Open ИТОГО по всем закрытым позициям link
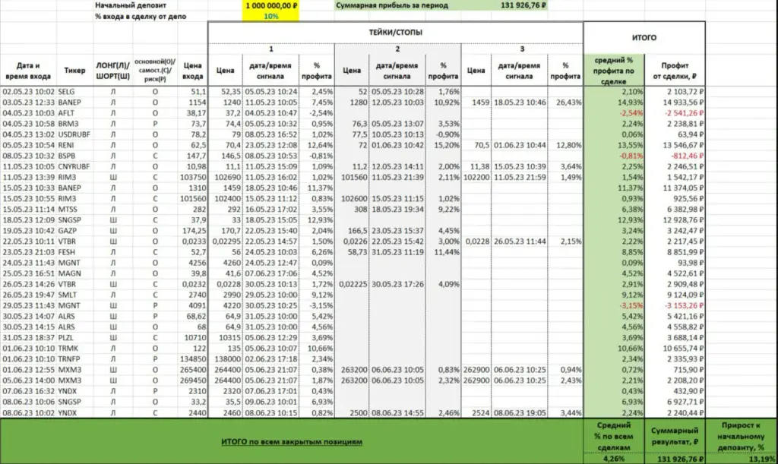The image size is (778, 464). 292,442
